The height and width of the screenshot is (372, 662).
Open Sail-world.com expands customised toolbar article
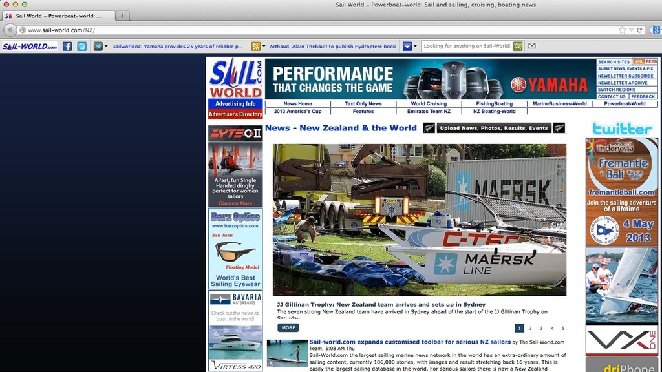pos(410,342)
